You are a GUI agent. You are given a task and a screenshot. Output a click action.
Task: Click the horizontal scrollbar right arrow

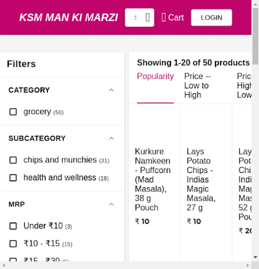tap(248, 265)
